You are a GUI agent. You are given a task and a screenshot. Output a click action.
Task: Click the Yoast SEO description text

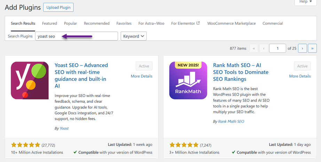click(x=84, y=107)
